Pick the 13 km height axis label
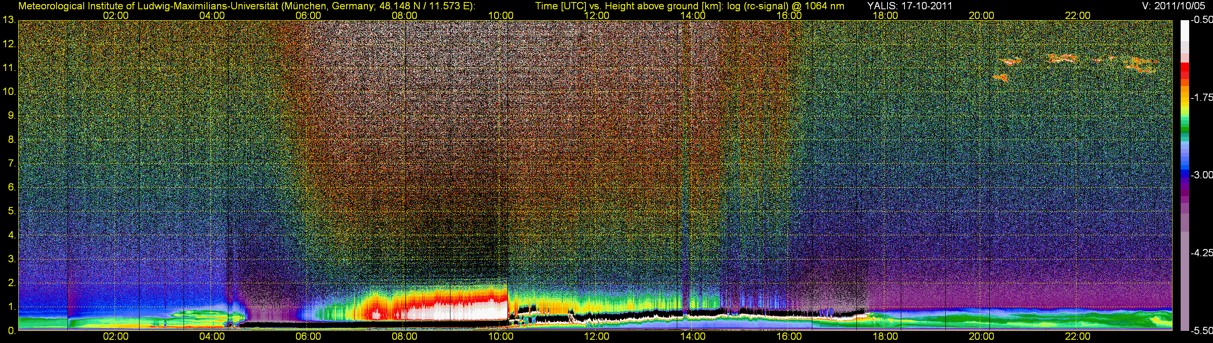1213x343 pixels. click(x=9, y=20)
